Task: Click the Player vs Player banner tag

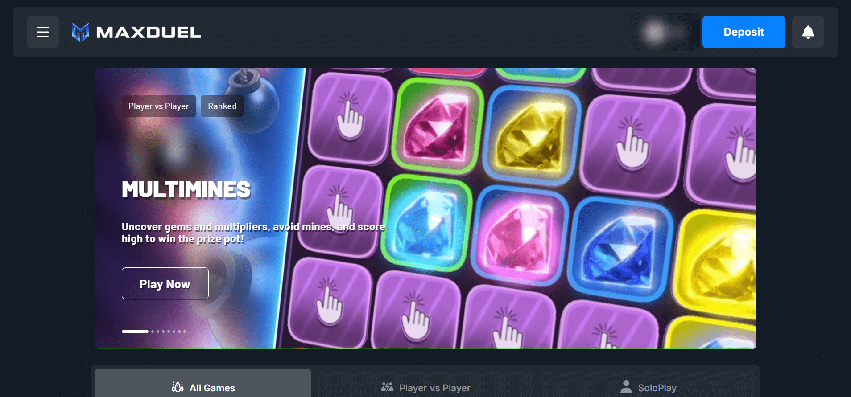Action: (x=159, y=106)
